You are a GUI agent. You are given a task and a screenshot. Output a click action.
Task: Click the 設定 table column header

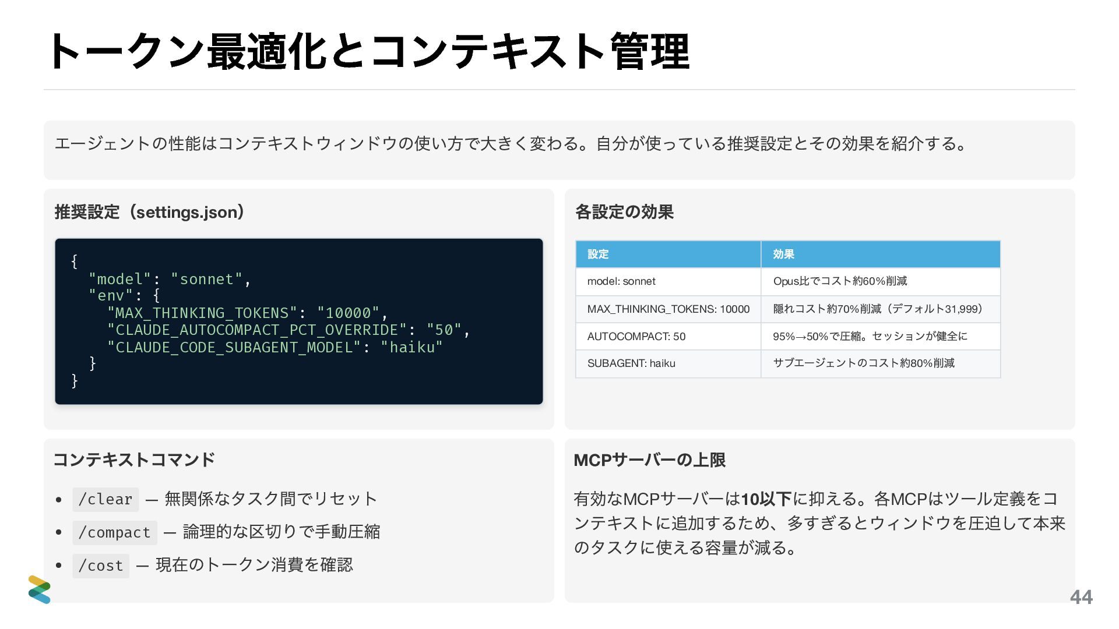pyautogui.click(x=598, y=254)
